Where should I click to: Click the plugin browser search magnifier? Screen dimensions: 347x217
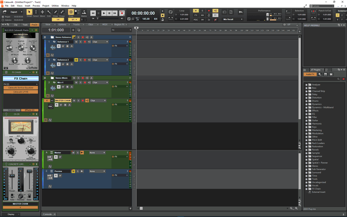click(x=338, y=79)
